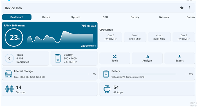Click 'Voltage: 3mV, Temperature: 36 °C' text

pyautogui.click(x=128, y=77)
